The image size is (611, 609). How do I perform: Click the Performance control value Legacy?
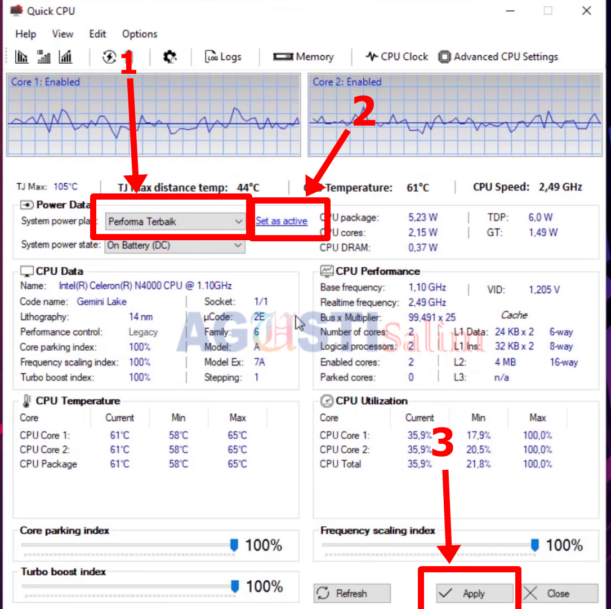tap(143, 332)
